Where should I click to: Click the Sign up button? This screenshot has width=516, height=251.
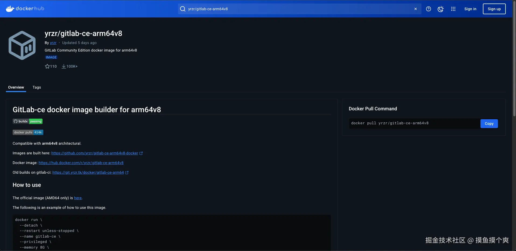pos(494,9)
